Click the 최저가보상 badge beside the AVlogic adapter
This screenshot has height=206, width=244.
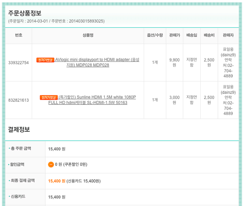pos(45,60)
